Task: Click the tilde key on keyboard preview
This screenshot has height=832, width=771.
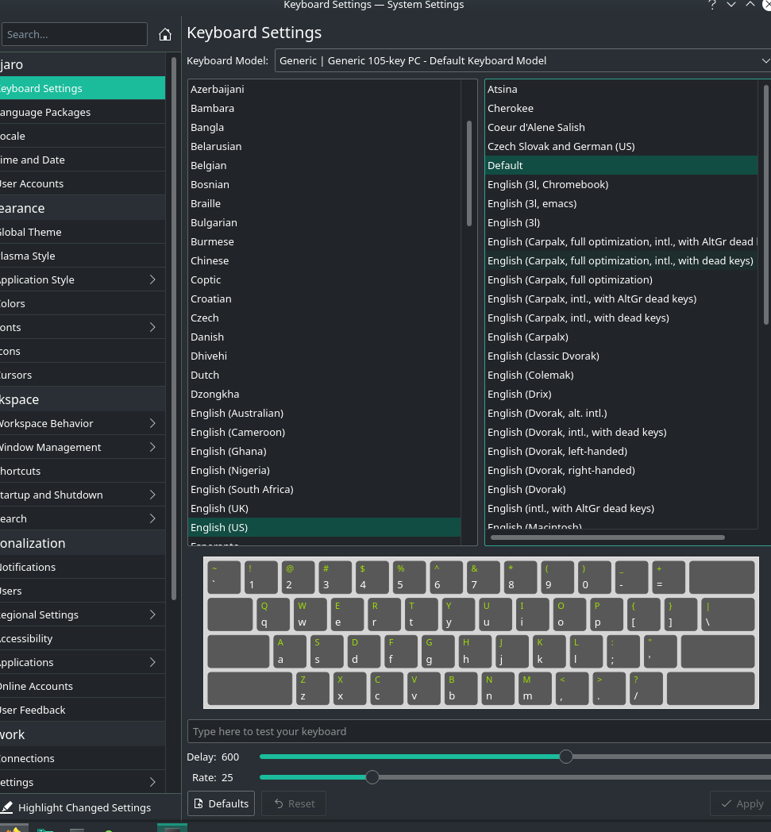Action: (x=222, y=577)
